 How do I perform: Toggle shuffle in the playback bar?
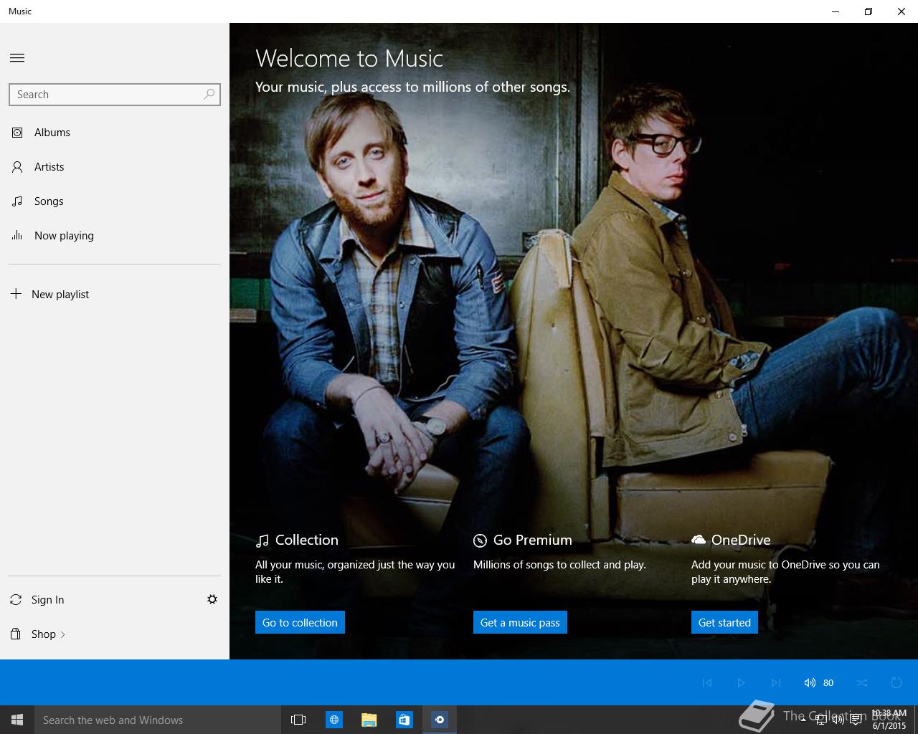(x=862, y=682)
